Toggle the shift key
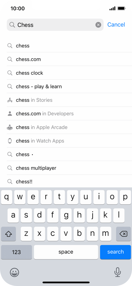The image size is (132, 286). coord(8,234)
